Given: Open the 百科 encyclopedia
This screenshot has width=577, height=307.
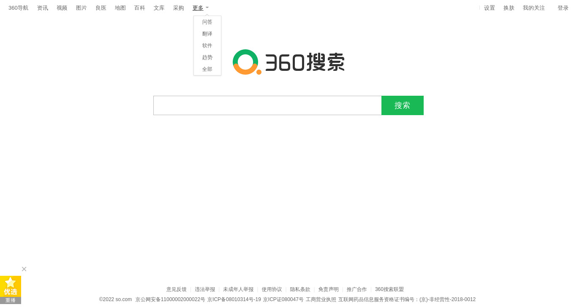Looking at the screenshot, I should (x=140, y=8).
